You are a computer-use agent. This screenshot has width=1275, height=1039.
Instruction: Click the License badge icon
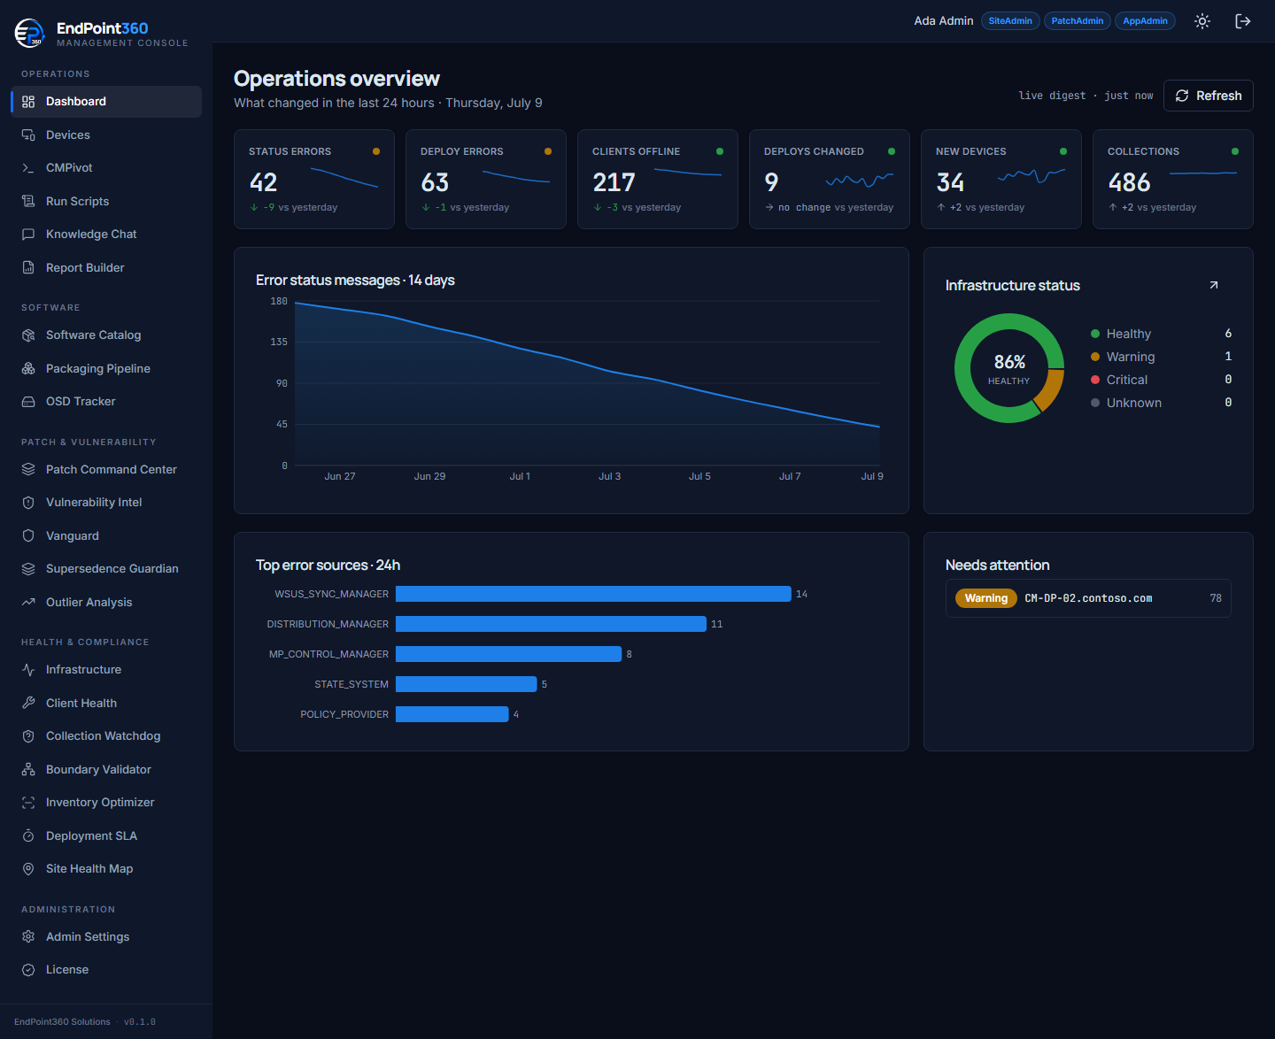click(28, 970)
